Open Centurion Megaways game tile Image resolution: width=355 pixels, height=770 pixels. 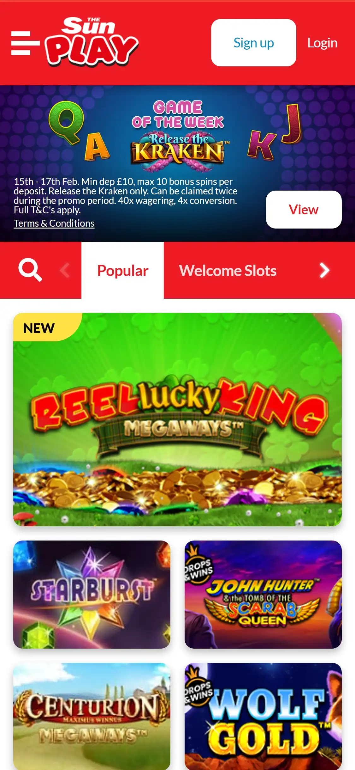pyautogui.click(x=92, y=716)
